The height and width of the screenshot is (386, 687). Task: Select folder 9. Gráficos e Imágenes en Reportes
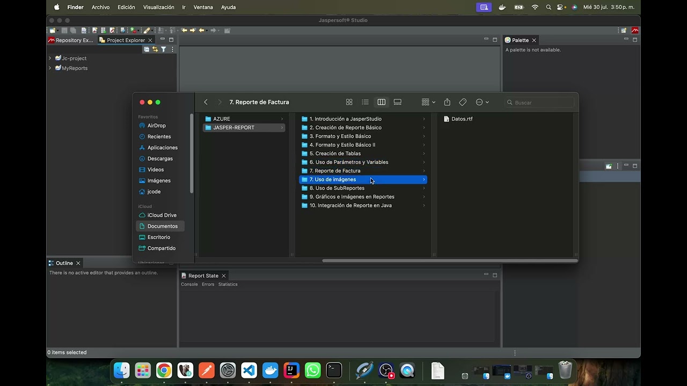click(363, 197)
